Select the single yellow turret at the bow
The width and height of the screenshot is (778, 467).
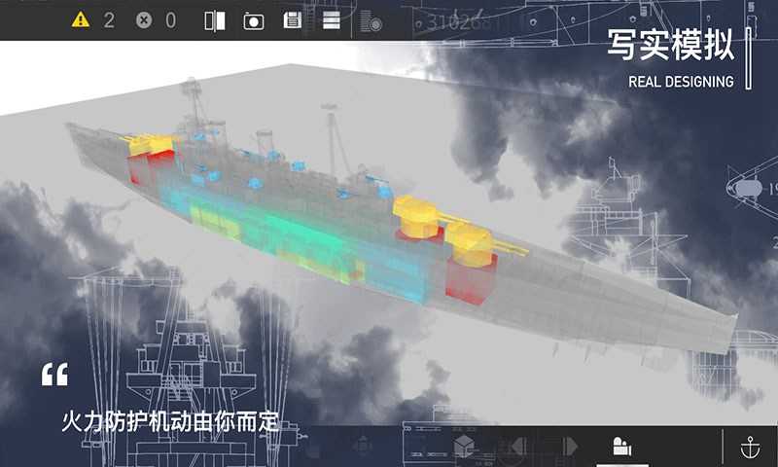point(146,144)
